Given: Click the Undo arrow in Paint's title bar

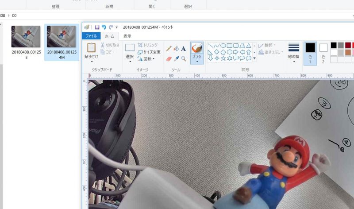Looking at the screenshot, I should [x=104, y=27].
